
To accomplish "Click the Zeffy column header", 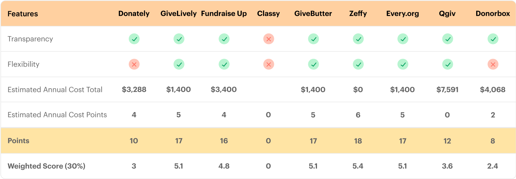I will 358,14.
